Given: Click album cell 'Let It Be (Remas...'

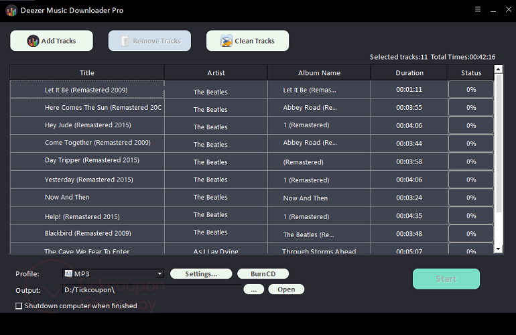Looking at the screenshot, I should pos(319,90).
